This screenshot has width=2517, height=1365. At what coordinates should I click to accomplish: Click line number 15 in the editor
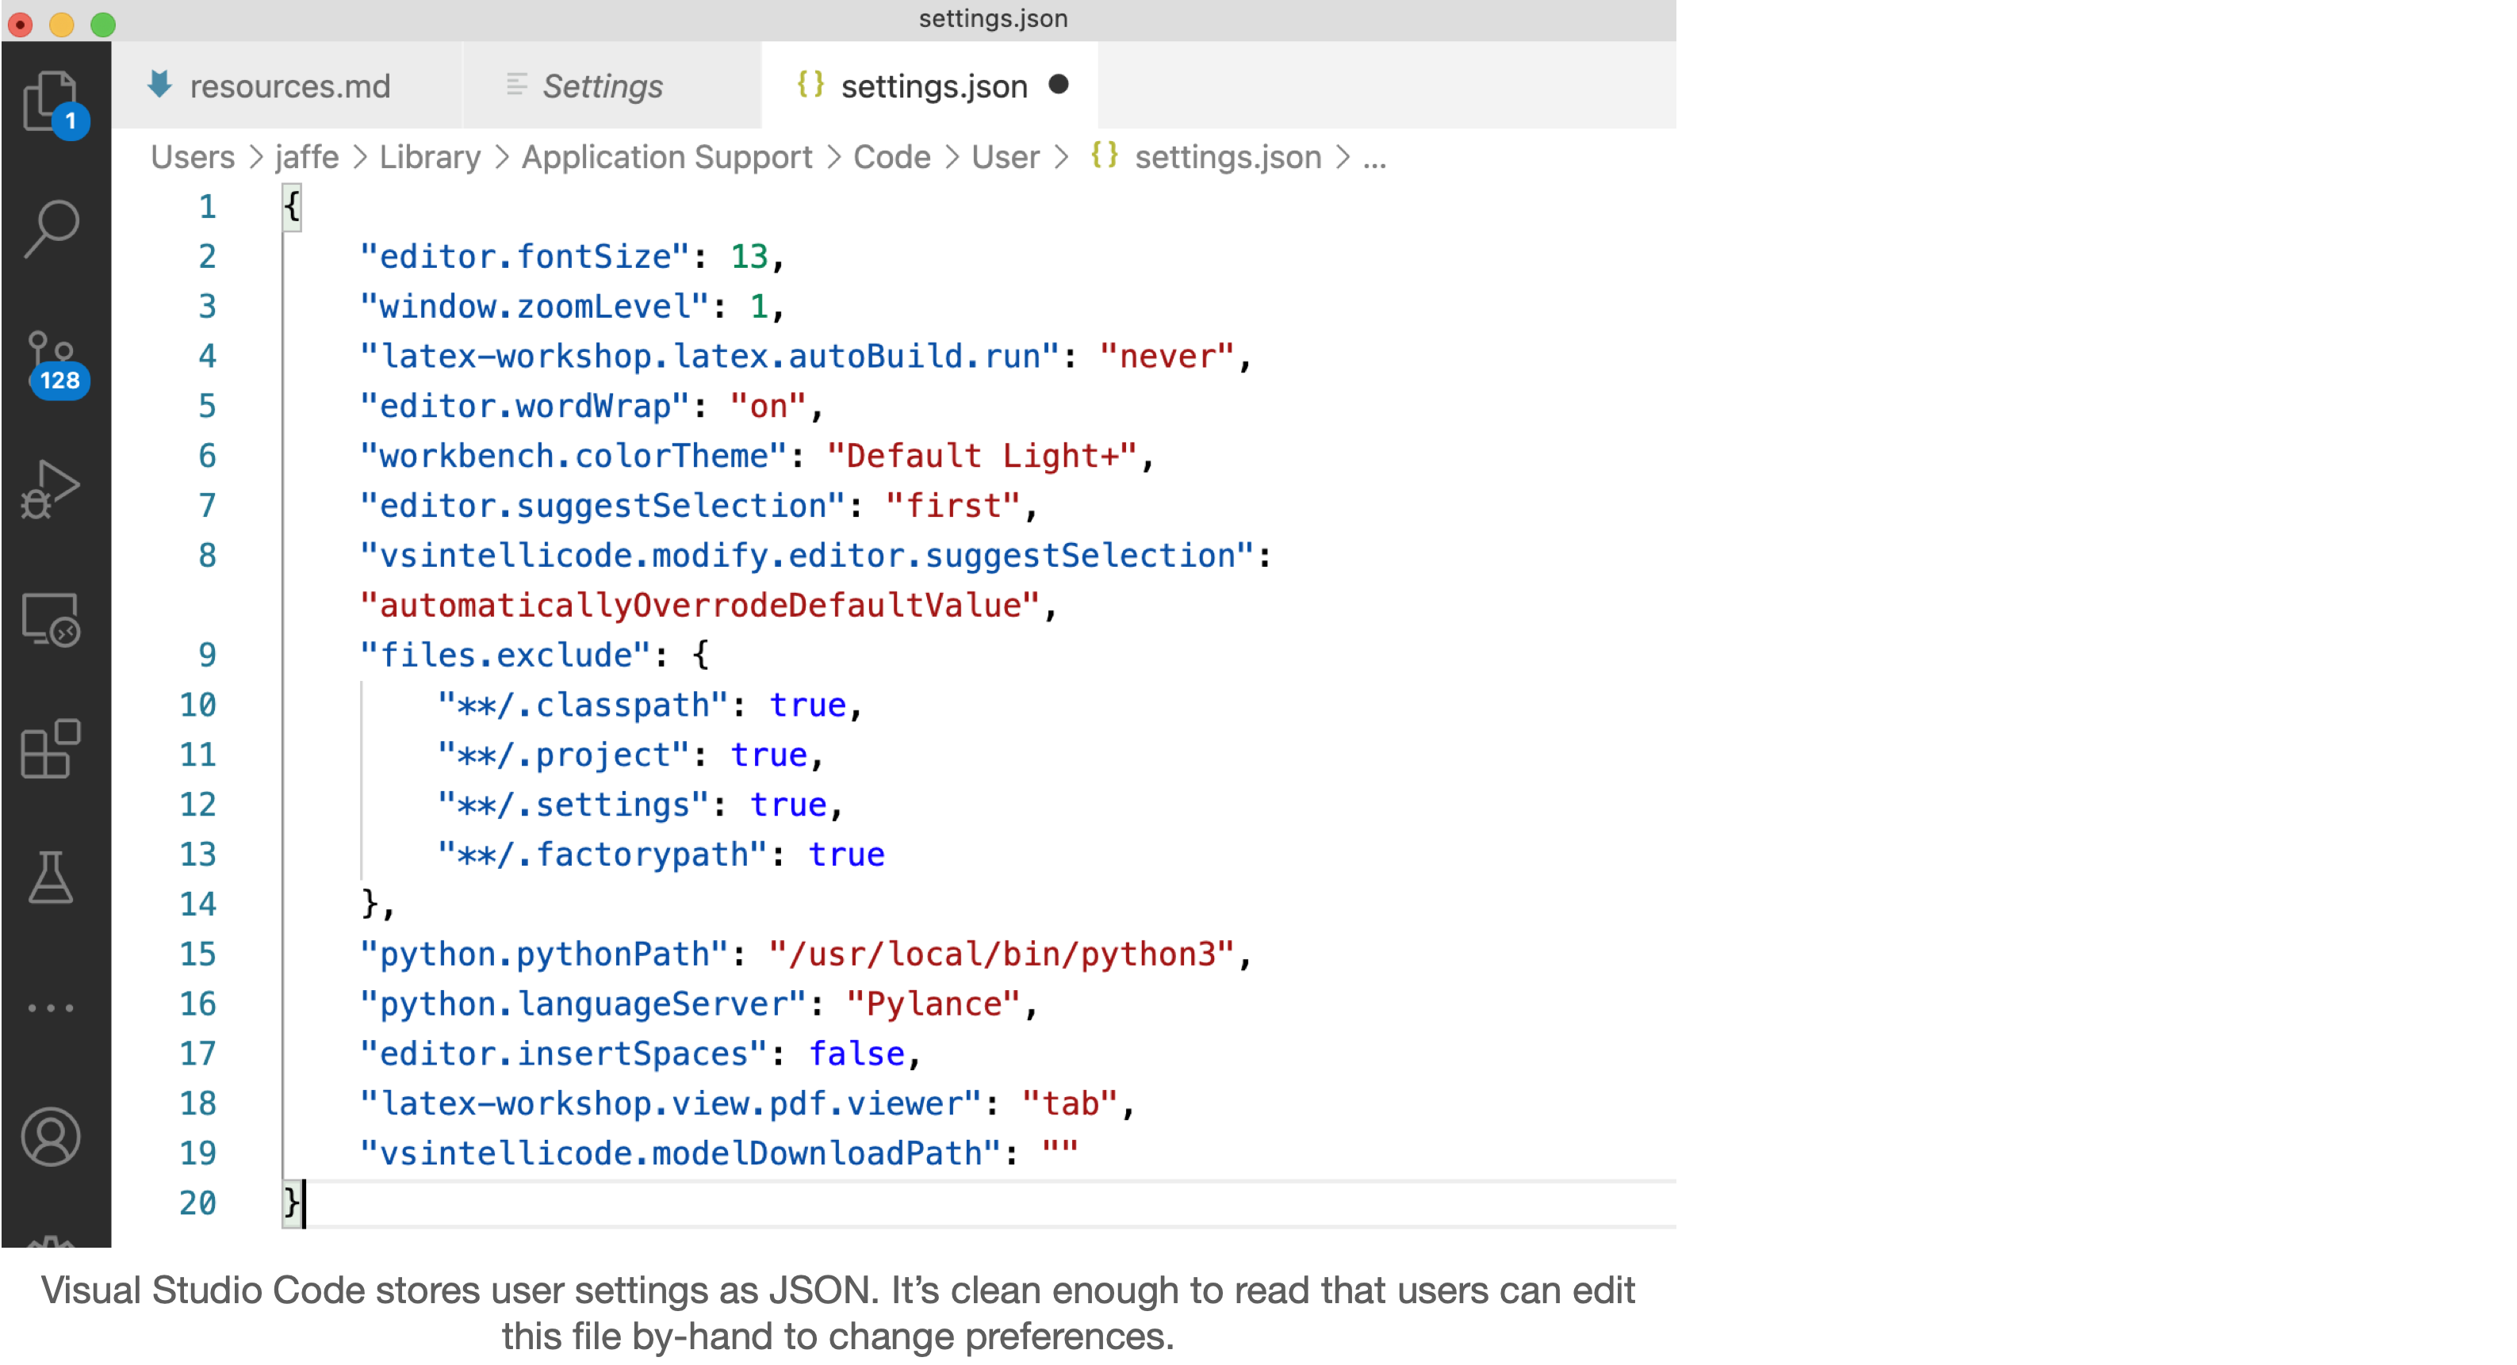pos(198,954)
